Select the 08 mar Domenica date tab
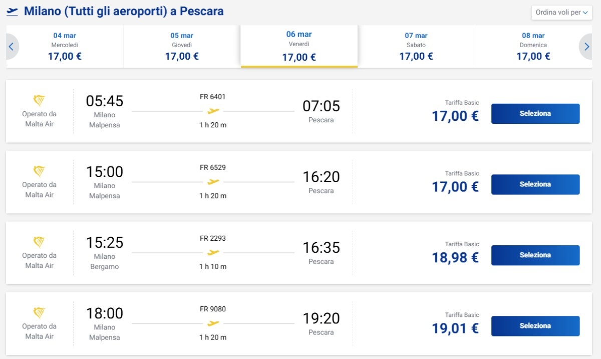The height and width of the screenshot is (359, 601). [x=533, y=46]
